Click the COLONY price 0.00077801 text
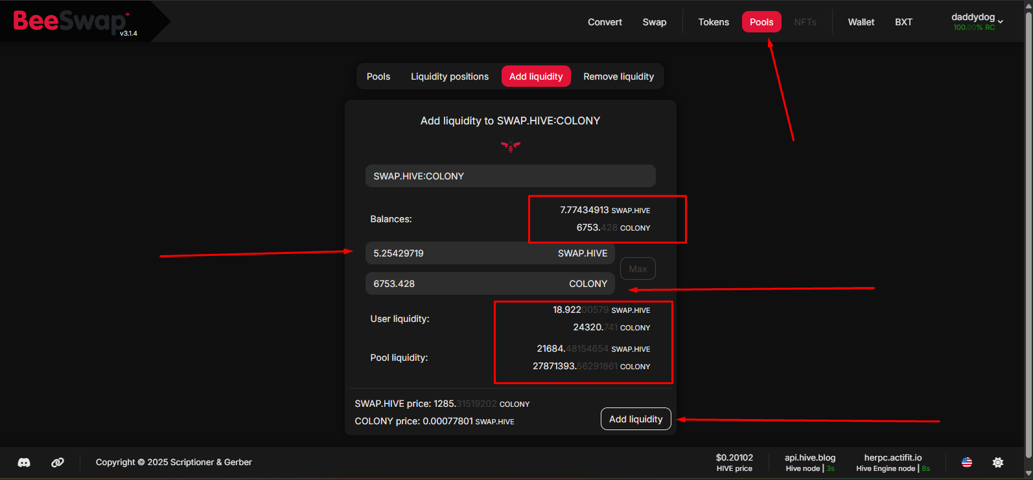Viewport: 1033px width, 480px height. [x=434, y=421]
